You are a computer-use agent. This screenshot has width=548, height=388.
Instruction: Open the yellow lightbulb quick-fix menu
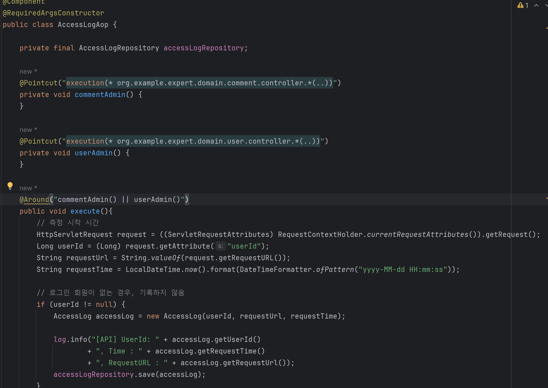click(10, 186)
